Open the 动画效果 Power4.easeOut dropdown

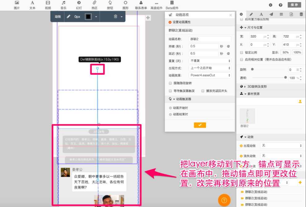tap(210, 75)
